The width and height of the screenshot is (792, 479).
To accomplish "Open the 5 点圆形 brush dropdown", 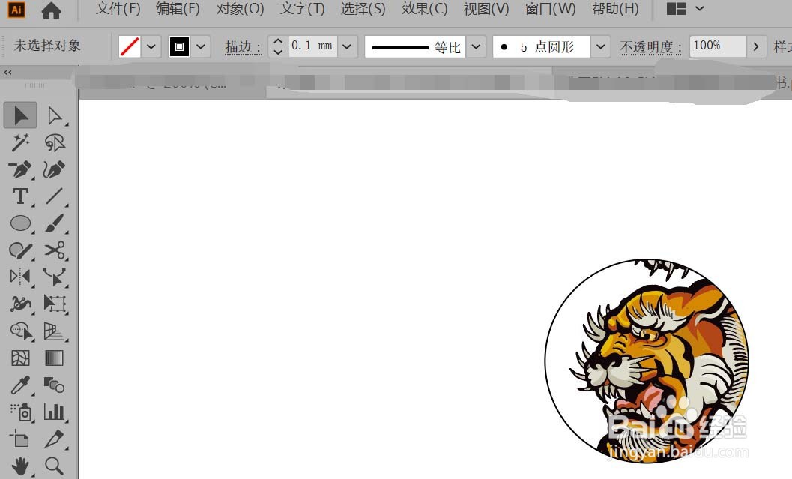I will 600,46.
